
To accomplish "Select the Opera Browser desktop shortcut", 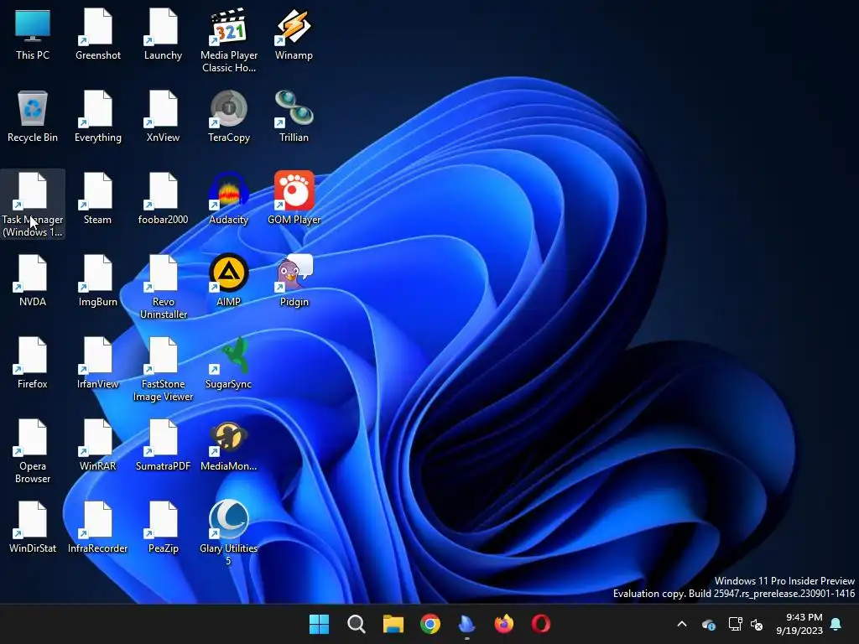I will tap(33, 451).
